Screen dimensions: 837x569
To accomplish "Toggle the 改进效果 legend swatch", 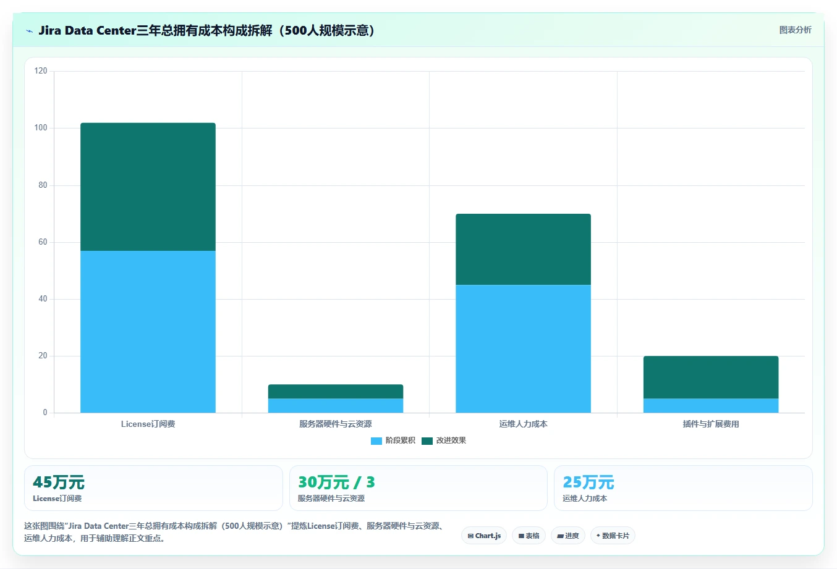I will pos(427,440).
